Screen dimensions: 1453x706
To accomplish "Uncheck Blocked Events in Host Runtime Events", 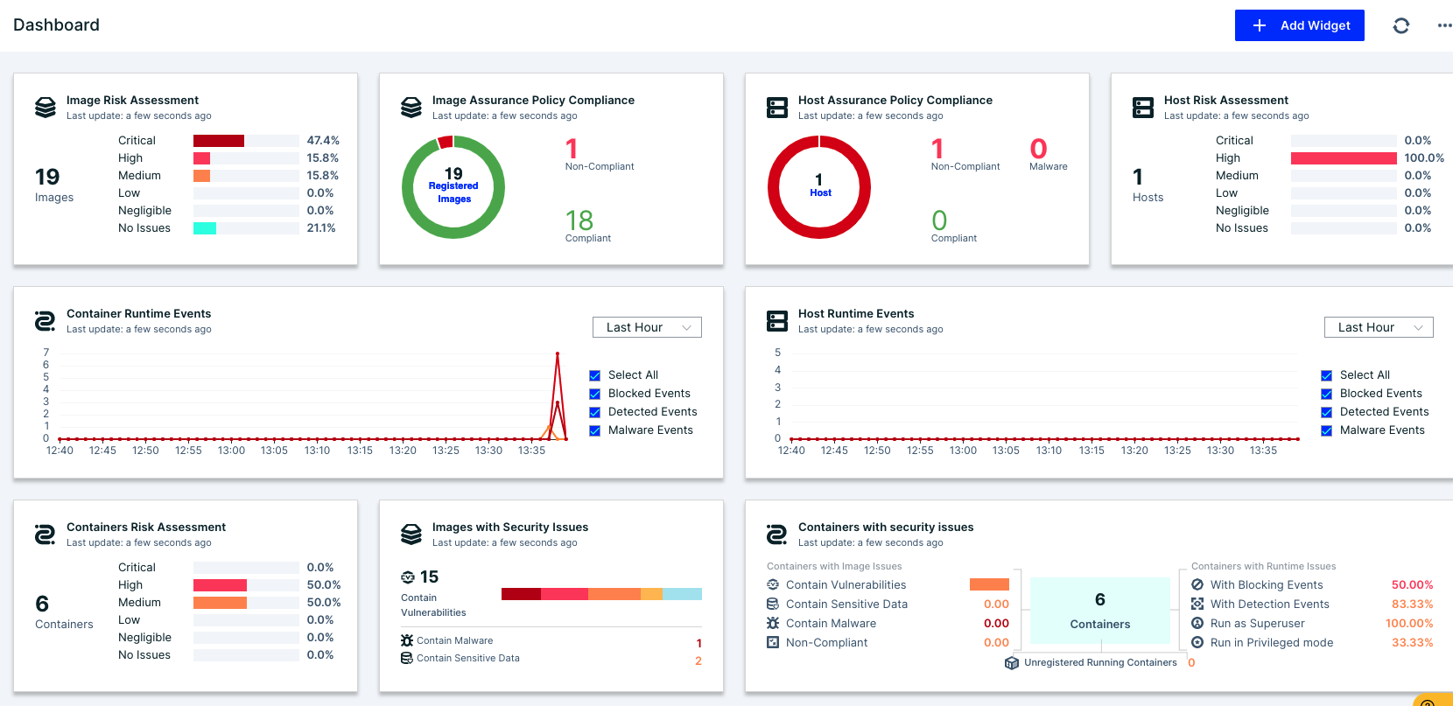I will pos(1327,394).
